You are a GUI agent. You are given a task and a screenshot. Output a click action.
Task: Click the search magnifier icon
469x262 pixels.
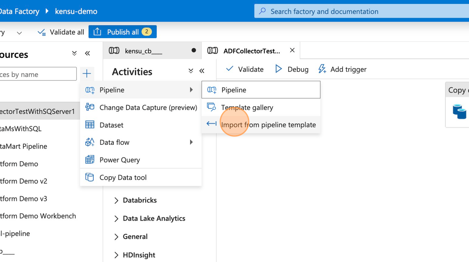point(262,11)
